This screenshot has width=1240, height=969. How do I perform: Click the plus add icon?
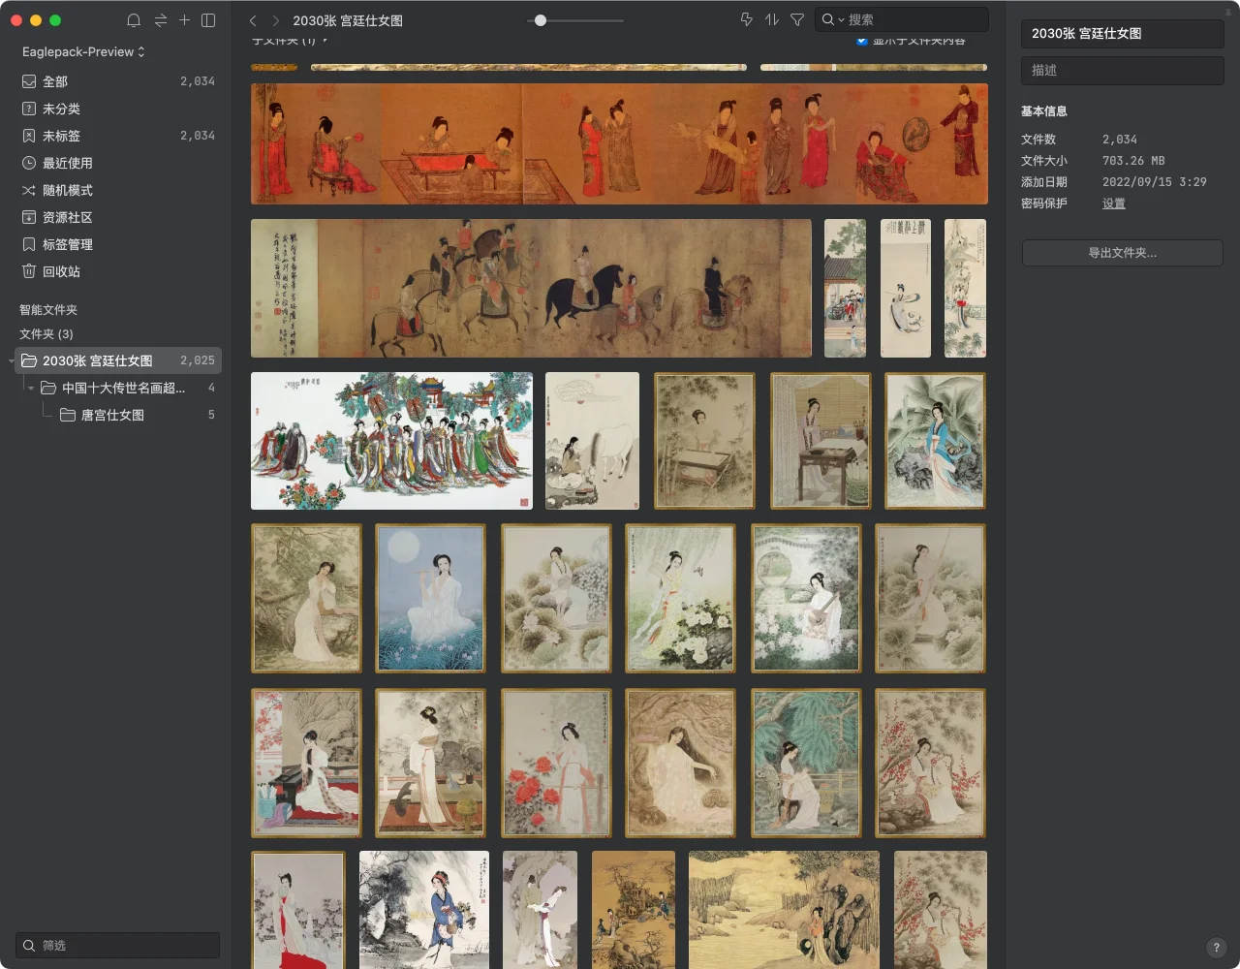(x=184, y=19)
